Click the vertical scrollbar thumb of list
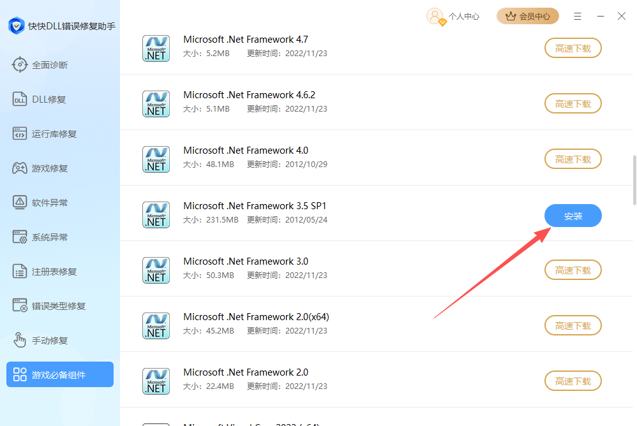Image resolution: width=637 pixels, height=426 pixels. point(633,179)
